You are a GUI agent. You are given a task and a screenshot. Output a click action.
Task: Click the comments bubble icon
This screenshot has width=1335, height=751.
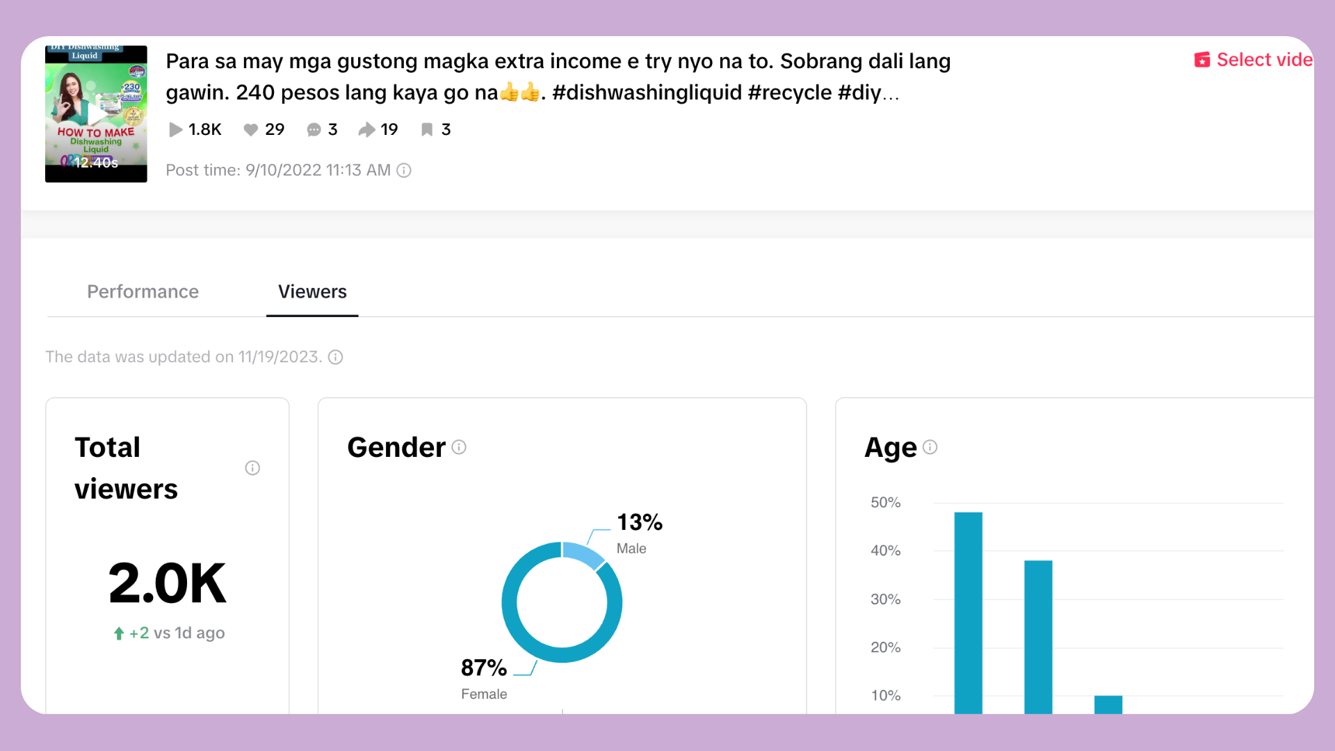(x=314, y=129)
